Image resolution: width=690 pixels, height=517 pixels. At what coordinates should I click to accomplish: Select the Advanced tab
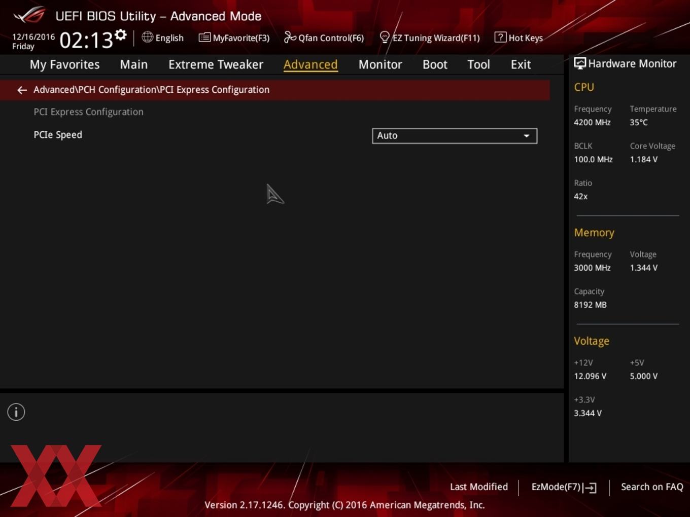[x=310, y=64]
